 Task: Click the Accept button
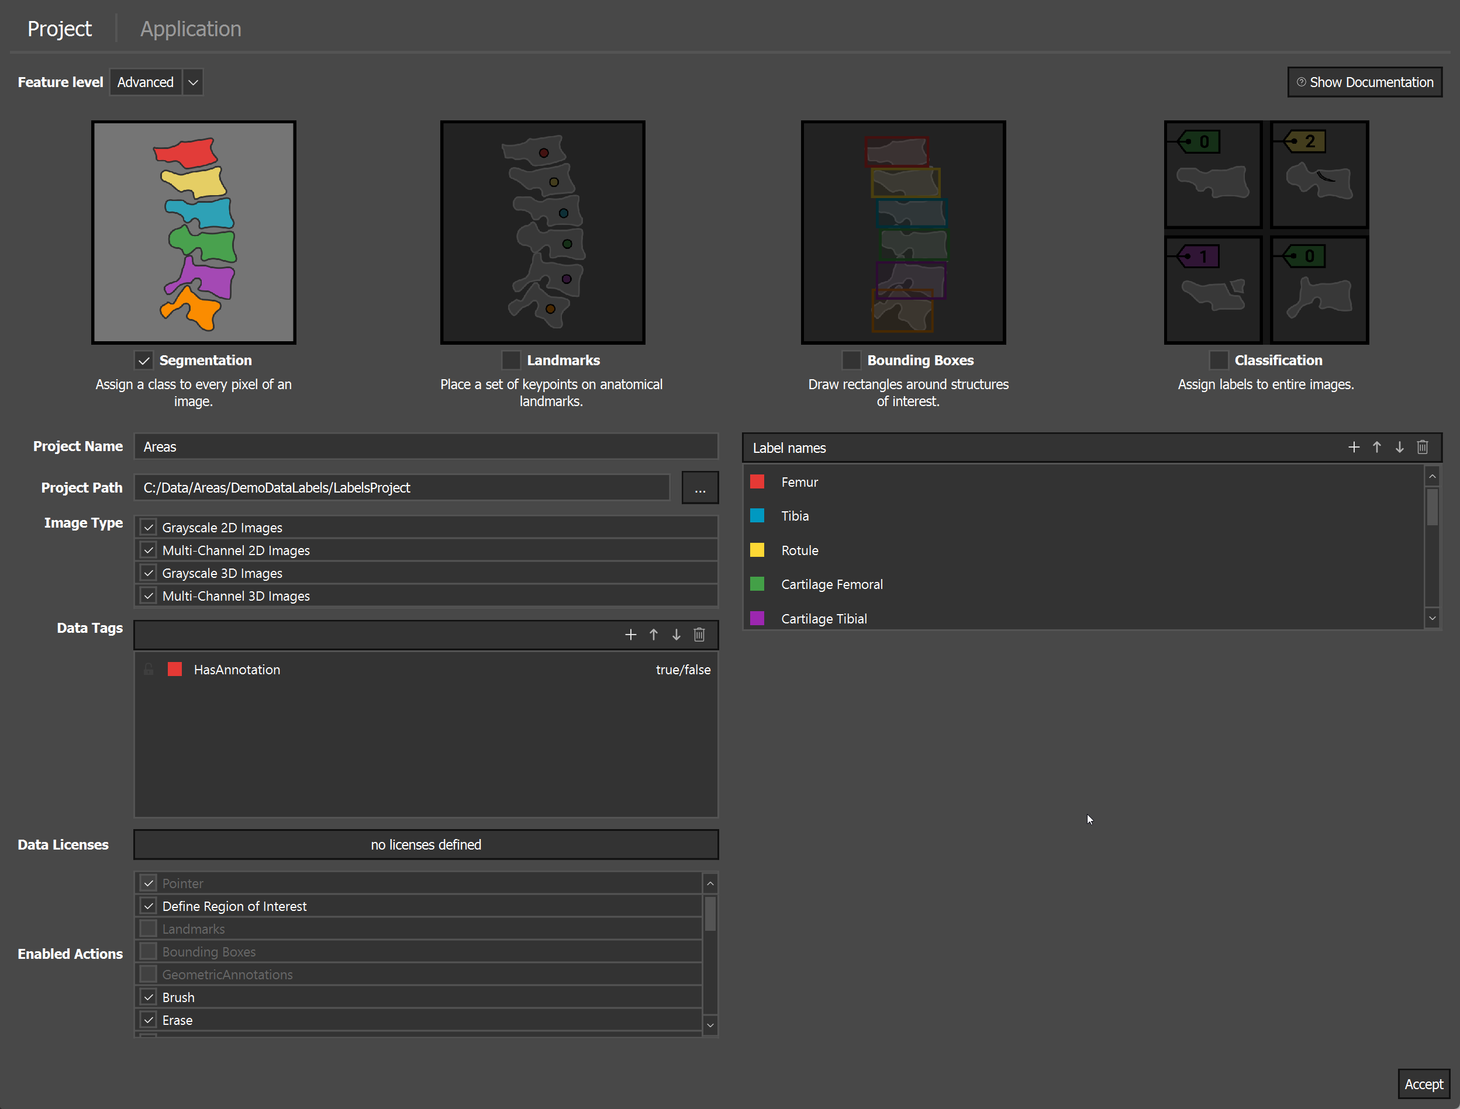click(x=1424, y=1084)
